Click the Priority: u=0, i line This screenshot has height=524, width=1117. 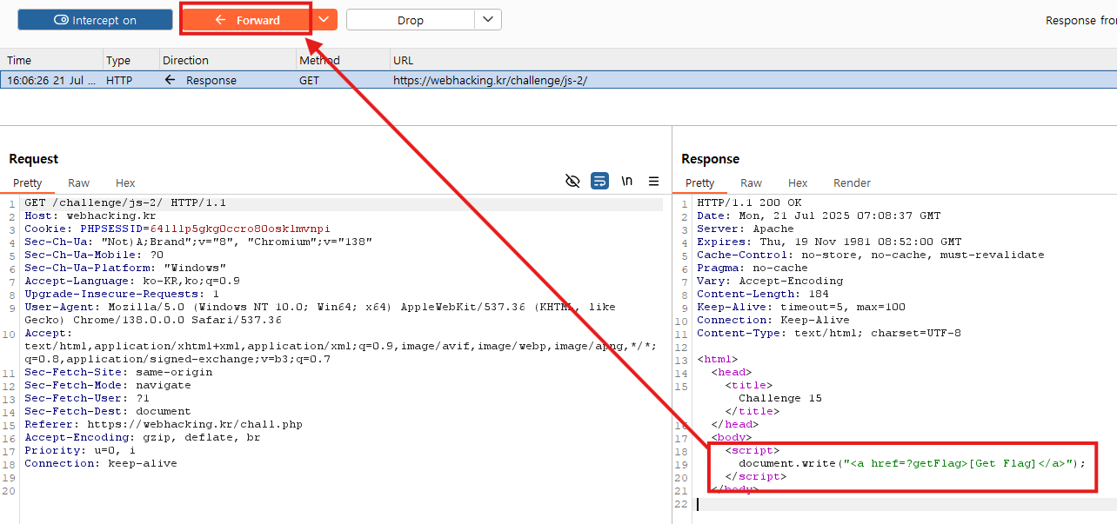80,450
